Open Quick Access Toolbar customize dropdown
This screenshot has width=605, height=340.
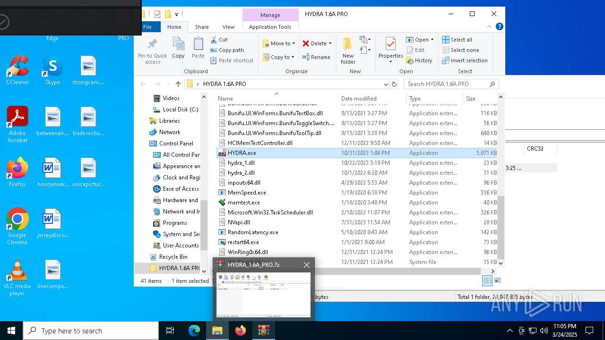(177, 14)
